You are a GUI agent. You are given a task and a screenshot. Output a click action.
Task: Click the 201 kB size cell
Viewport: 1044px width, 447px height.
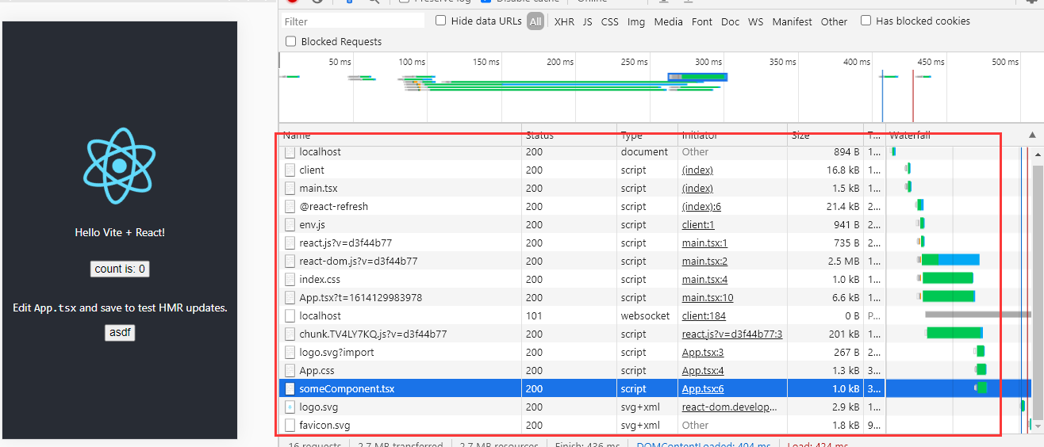click(x=825, y=334)
